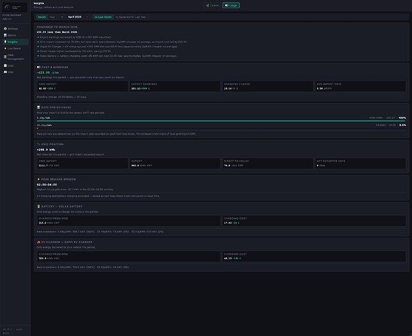Click the EV Charger car icon
The height and width of the screenshot is (336, 412).
coord(38,242)
